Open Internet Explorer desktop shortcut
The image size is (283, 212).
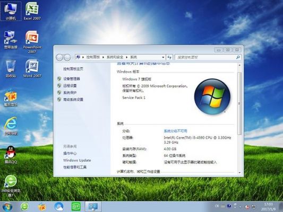11,126
